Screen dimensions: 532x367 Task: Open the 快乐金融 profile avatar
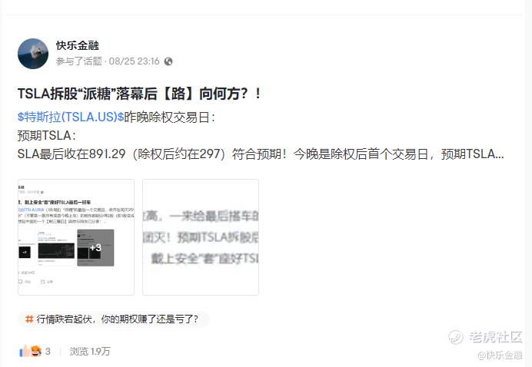33,54
